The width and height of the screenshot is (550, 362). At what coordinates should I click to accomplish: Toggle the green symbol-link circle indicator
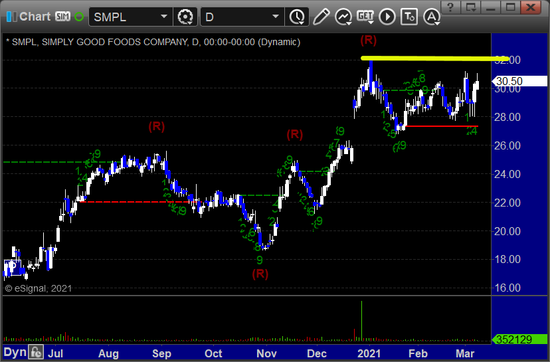point(79,17)
